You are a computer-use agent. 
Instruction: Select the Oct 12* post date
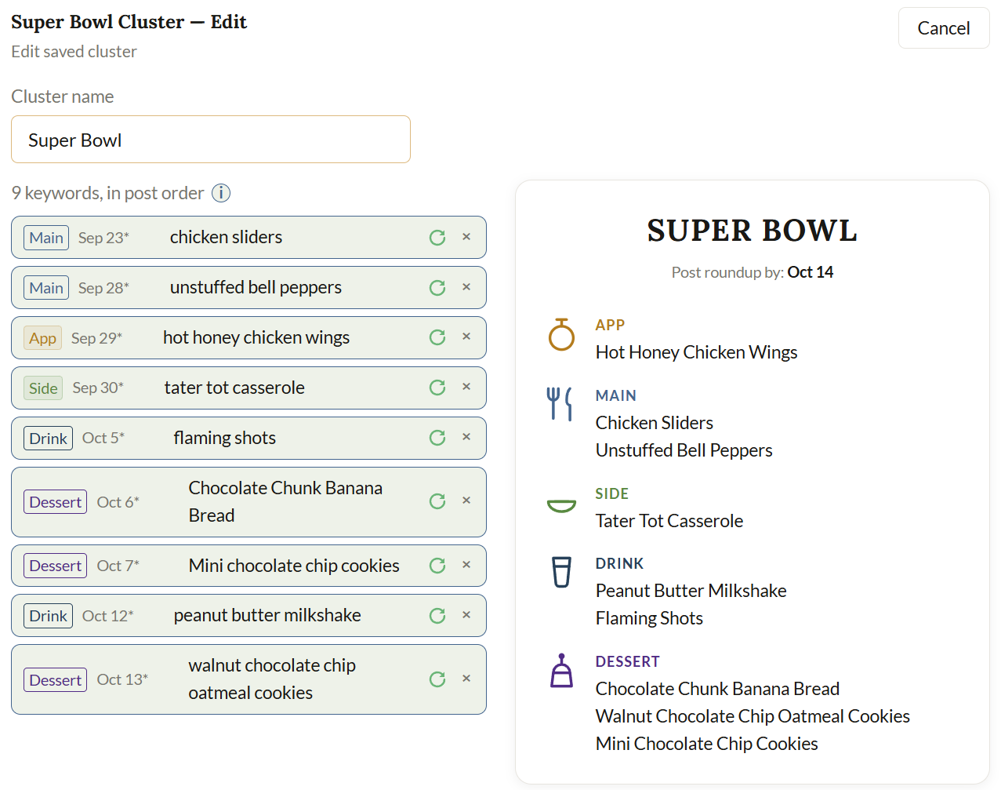point(108,616)
